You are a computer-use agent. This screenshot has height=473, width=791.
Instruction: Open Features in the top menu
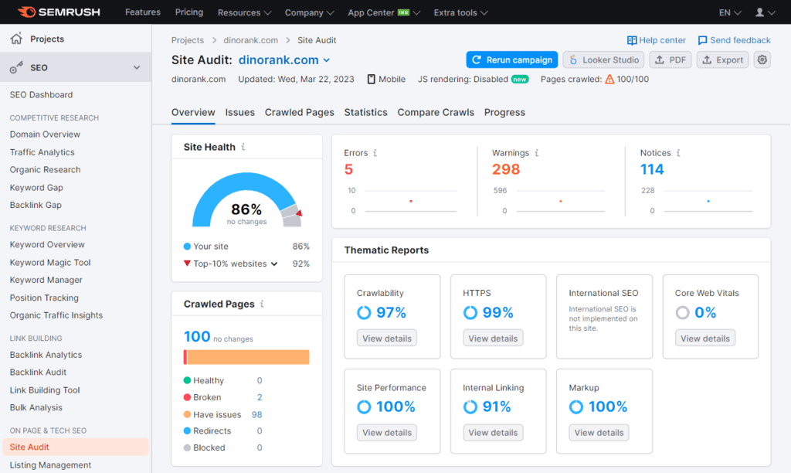point(143,12)
